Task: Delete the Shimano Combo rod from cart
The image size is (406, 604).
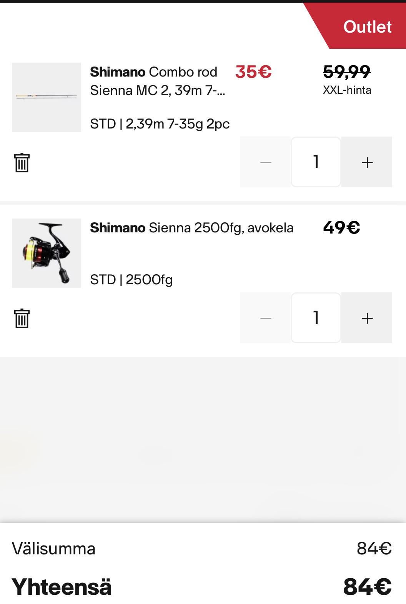Action: click(22, 162)
